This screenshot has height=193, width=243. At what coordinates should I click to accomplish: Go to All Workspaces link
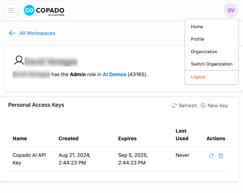coord(37,33)
